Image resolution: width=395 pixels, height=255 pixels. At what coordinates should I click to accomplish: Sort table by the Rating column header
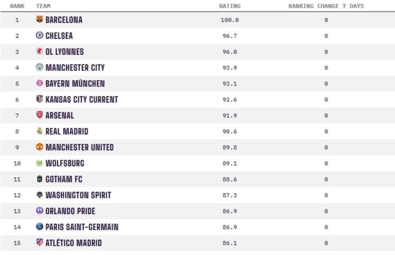pyautogui.click(x=229, y=6)
